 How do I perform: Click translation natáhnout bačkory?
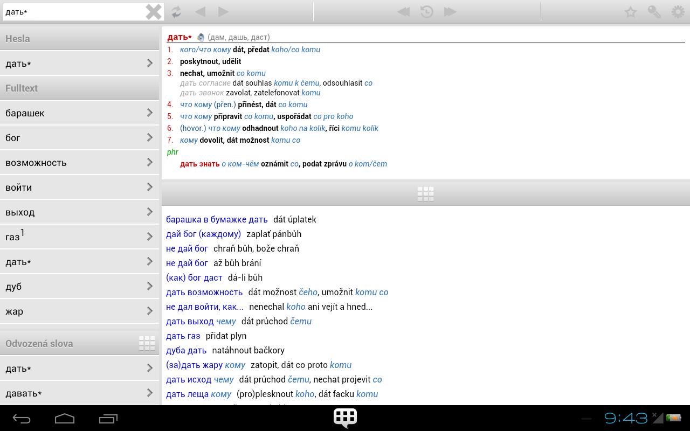point(248,350)
